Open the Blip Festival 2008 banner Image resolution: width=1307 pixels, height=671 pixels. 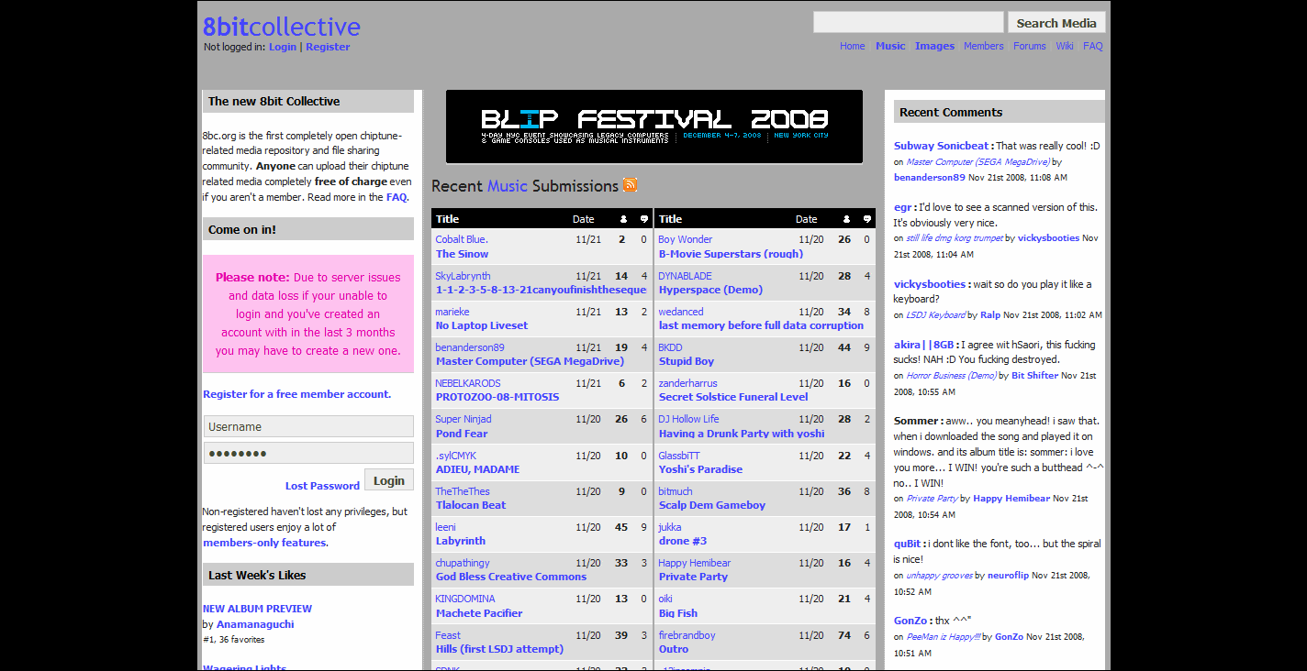pos(654,126)
